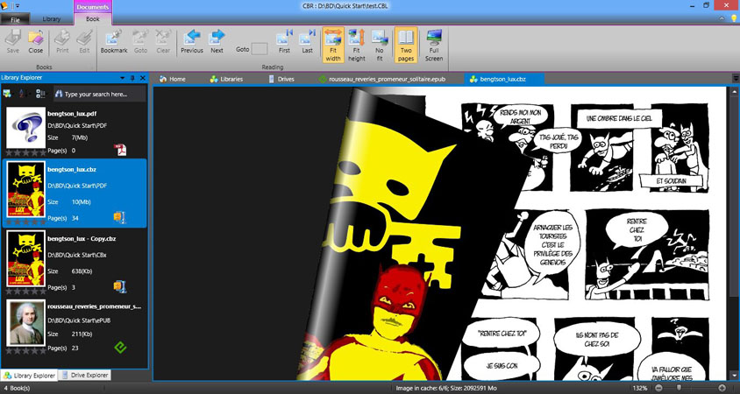740x394 pixels.
Task: Click the bookmark Goto icon
Action: coord(140,41)
